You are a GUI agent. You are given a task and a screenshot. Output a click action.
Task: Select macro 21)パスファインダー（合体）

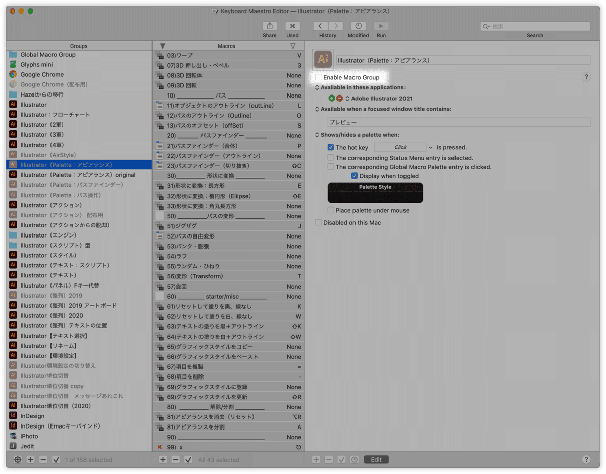228,146
